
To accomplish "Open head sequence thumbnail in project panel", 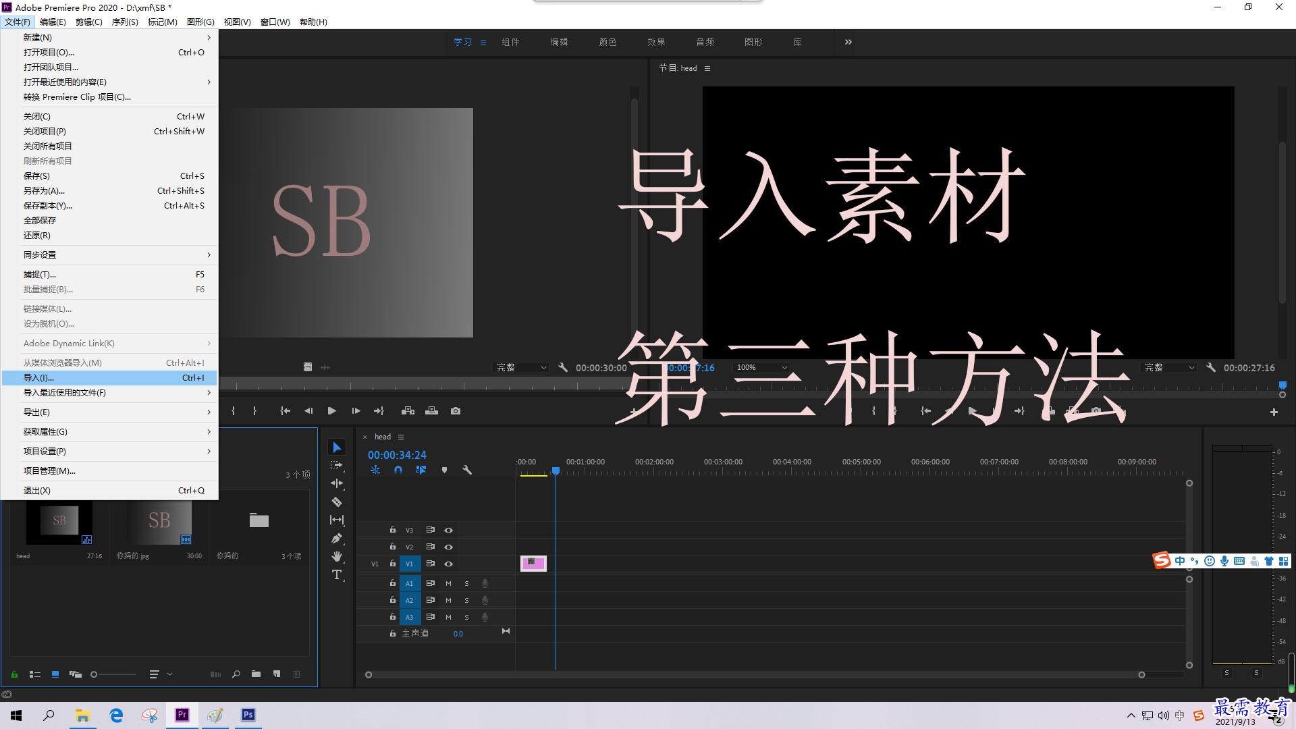I will click(x=59, y=523).
